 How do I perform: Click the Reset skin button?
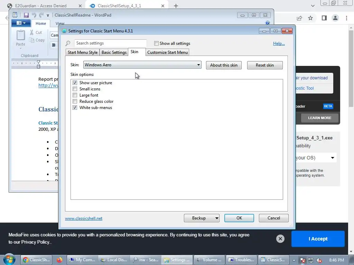pos(264,65)
